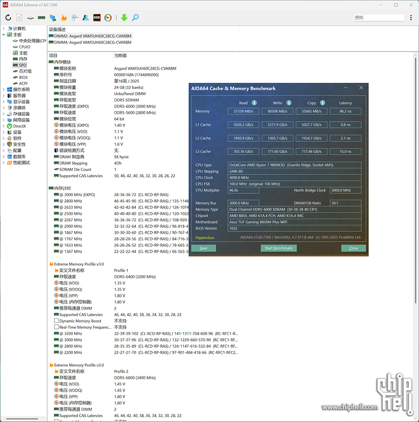
Task: Click the Start Benchmark button
Action: coord(278,248)
